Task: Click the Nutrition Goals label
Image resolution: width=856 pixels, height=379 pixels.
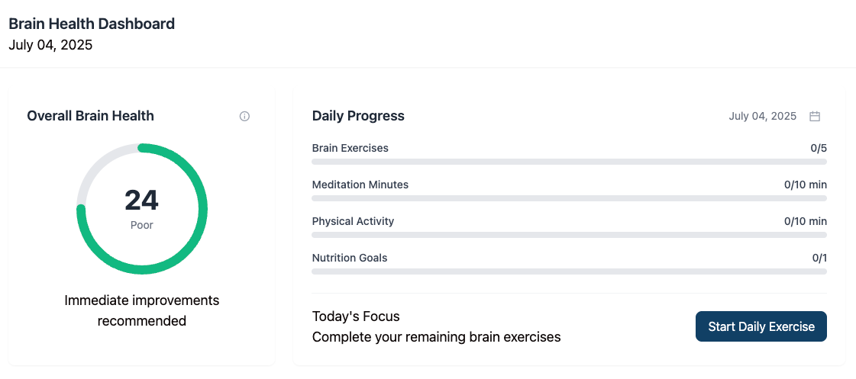Action: pos(350,258)
